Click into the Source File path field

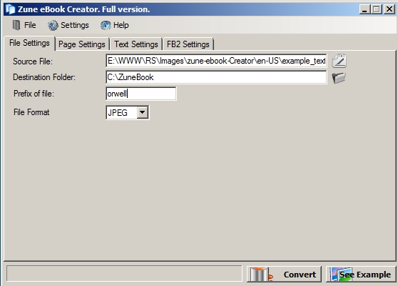(216, 61)
